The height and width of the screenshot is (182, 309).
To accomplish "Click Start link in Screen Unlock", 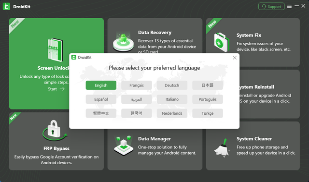I will (x=56, y=89).
